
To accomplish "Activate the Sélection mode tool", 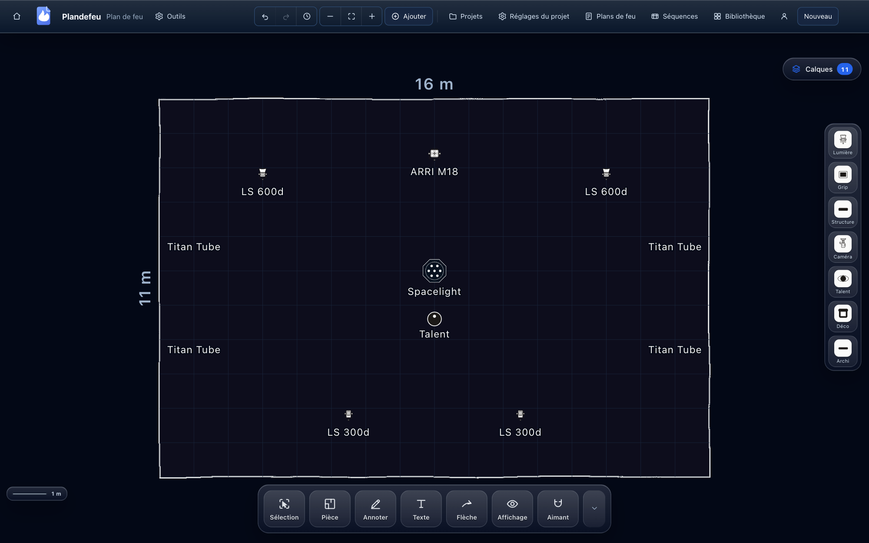I will (x=284, y=509).
